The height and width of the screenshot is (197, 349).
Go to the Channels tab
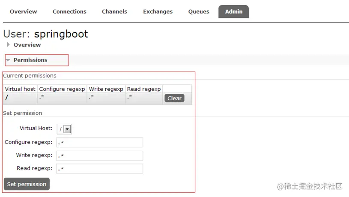pos(114,12)
